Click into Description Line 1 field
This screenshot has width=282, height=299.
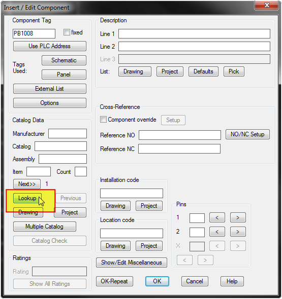click(x=194, y=34)
